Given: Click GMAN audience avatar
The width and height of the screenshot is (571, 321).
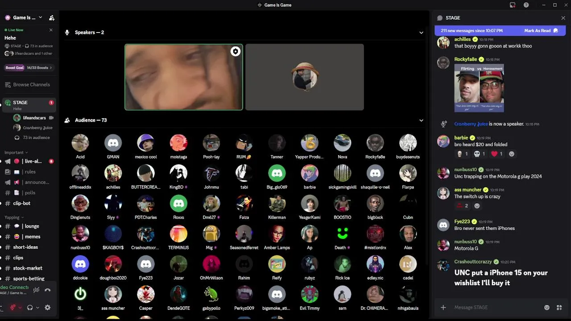Looking at the screenshot, I should pos(113,143).
